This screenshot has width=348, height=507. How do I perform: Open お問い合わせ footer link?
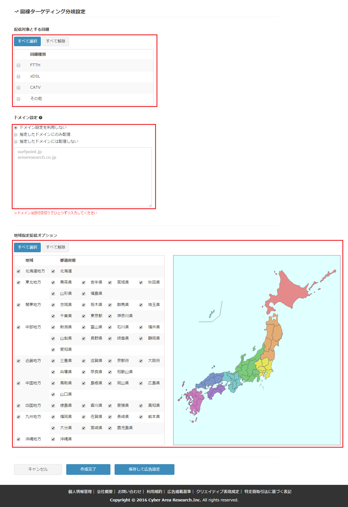130,492
